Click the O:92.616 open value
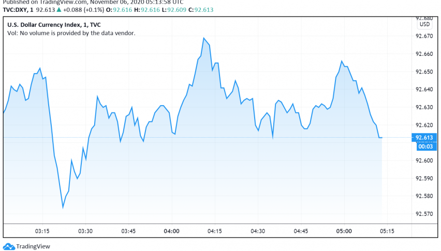The height and width of the screenshot is (251, 441). (x=119, y=10)
